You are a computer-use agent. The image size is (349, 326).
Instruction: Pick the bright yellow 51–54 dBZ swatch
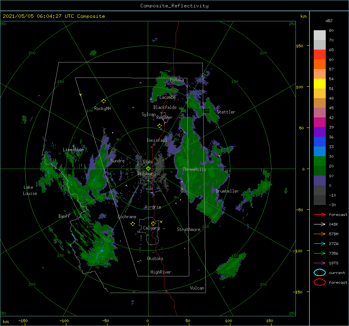320,84
